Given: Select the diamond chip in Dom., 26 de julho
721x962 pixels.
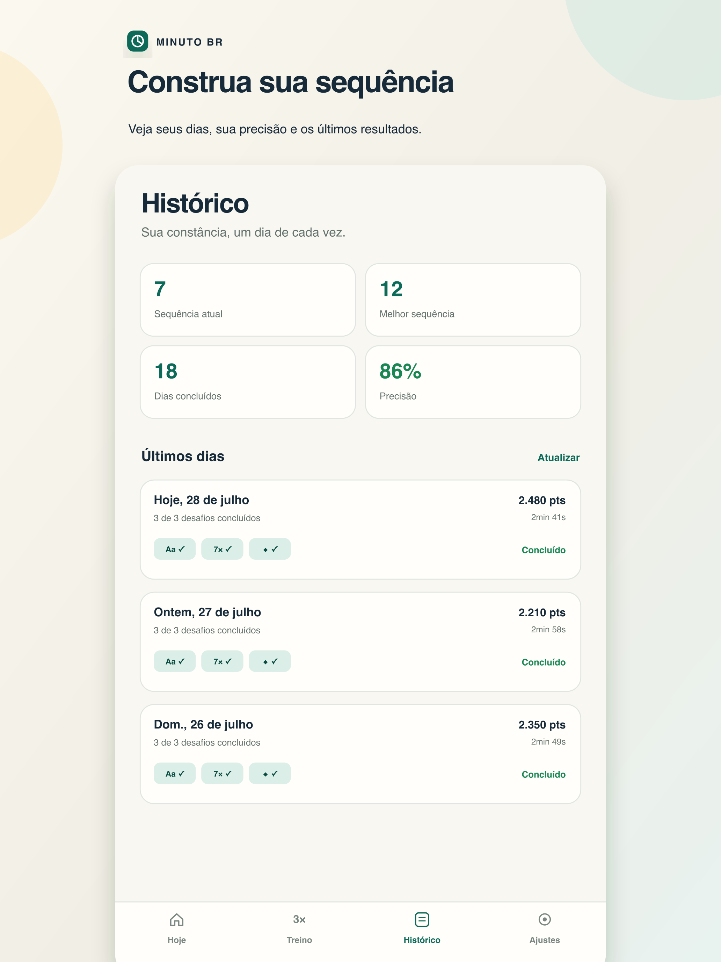Looking at the screenshot, I should (x=269, y=773).
